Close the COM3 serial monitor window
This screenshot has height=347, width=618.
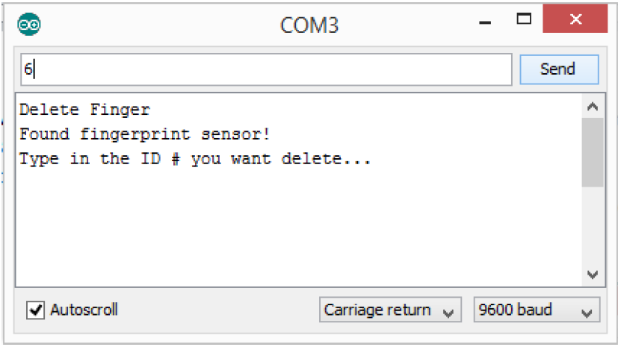(575, 19)
